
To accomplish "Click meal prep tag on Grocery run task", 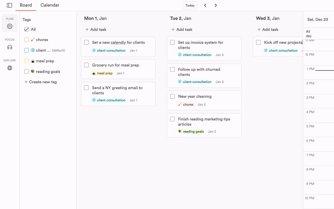I will coord(102,73).
